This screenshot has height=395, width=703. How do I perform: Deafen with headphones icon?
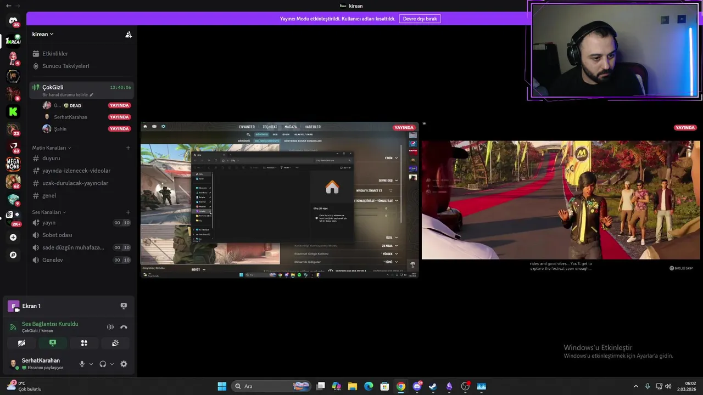[103, 364]
